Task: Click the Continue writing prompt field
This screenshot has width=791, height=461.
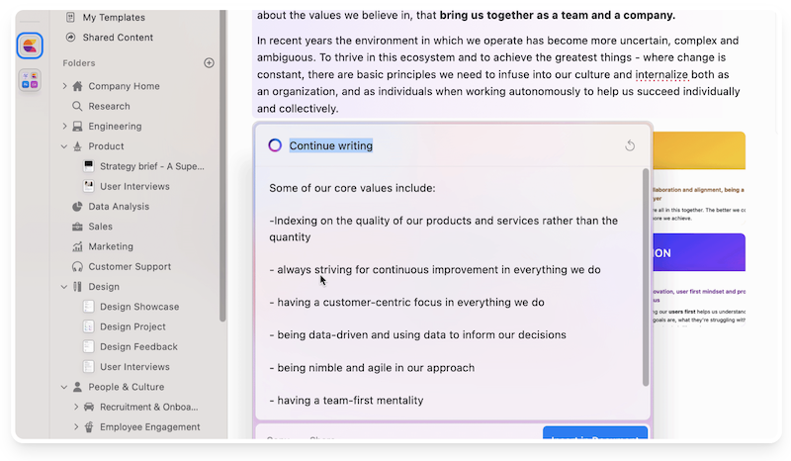Action: 331,145
